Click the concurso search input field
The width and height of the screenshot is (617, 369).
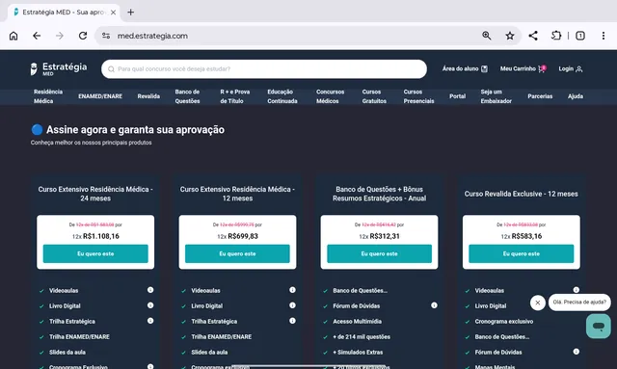click(264, 69)
